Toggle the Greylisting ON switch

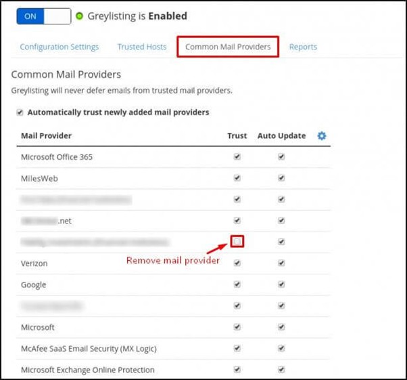pos(43,16)
